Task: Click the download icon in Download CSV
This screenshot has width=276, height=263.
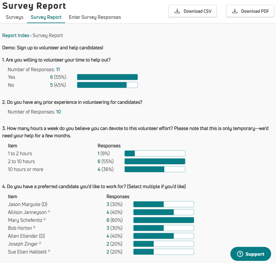Action: coord(177,11)
